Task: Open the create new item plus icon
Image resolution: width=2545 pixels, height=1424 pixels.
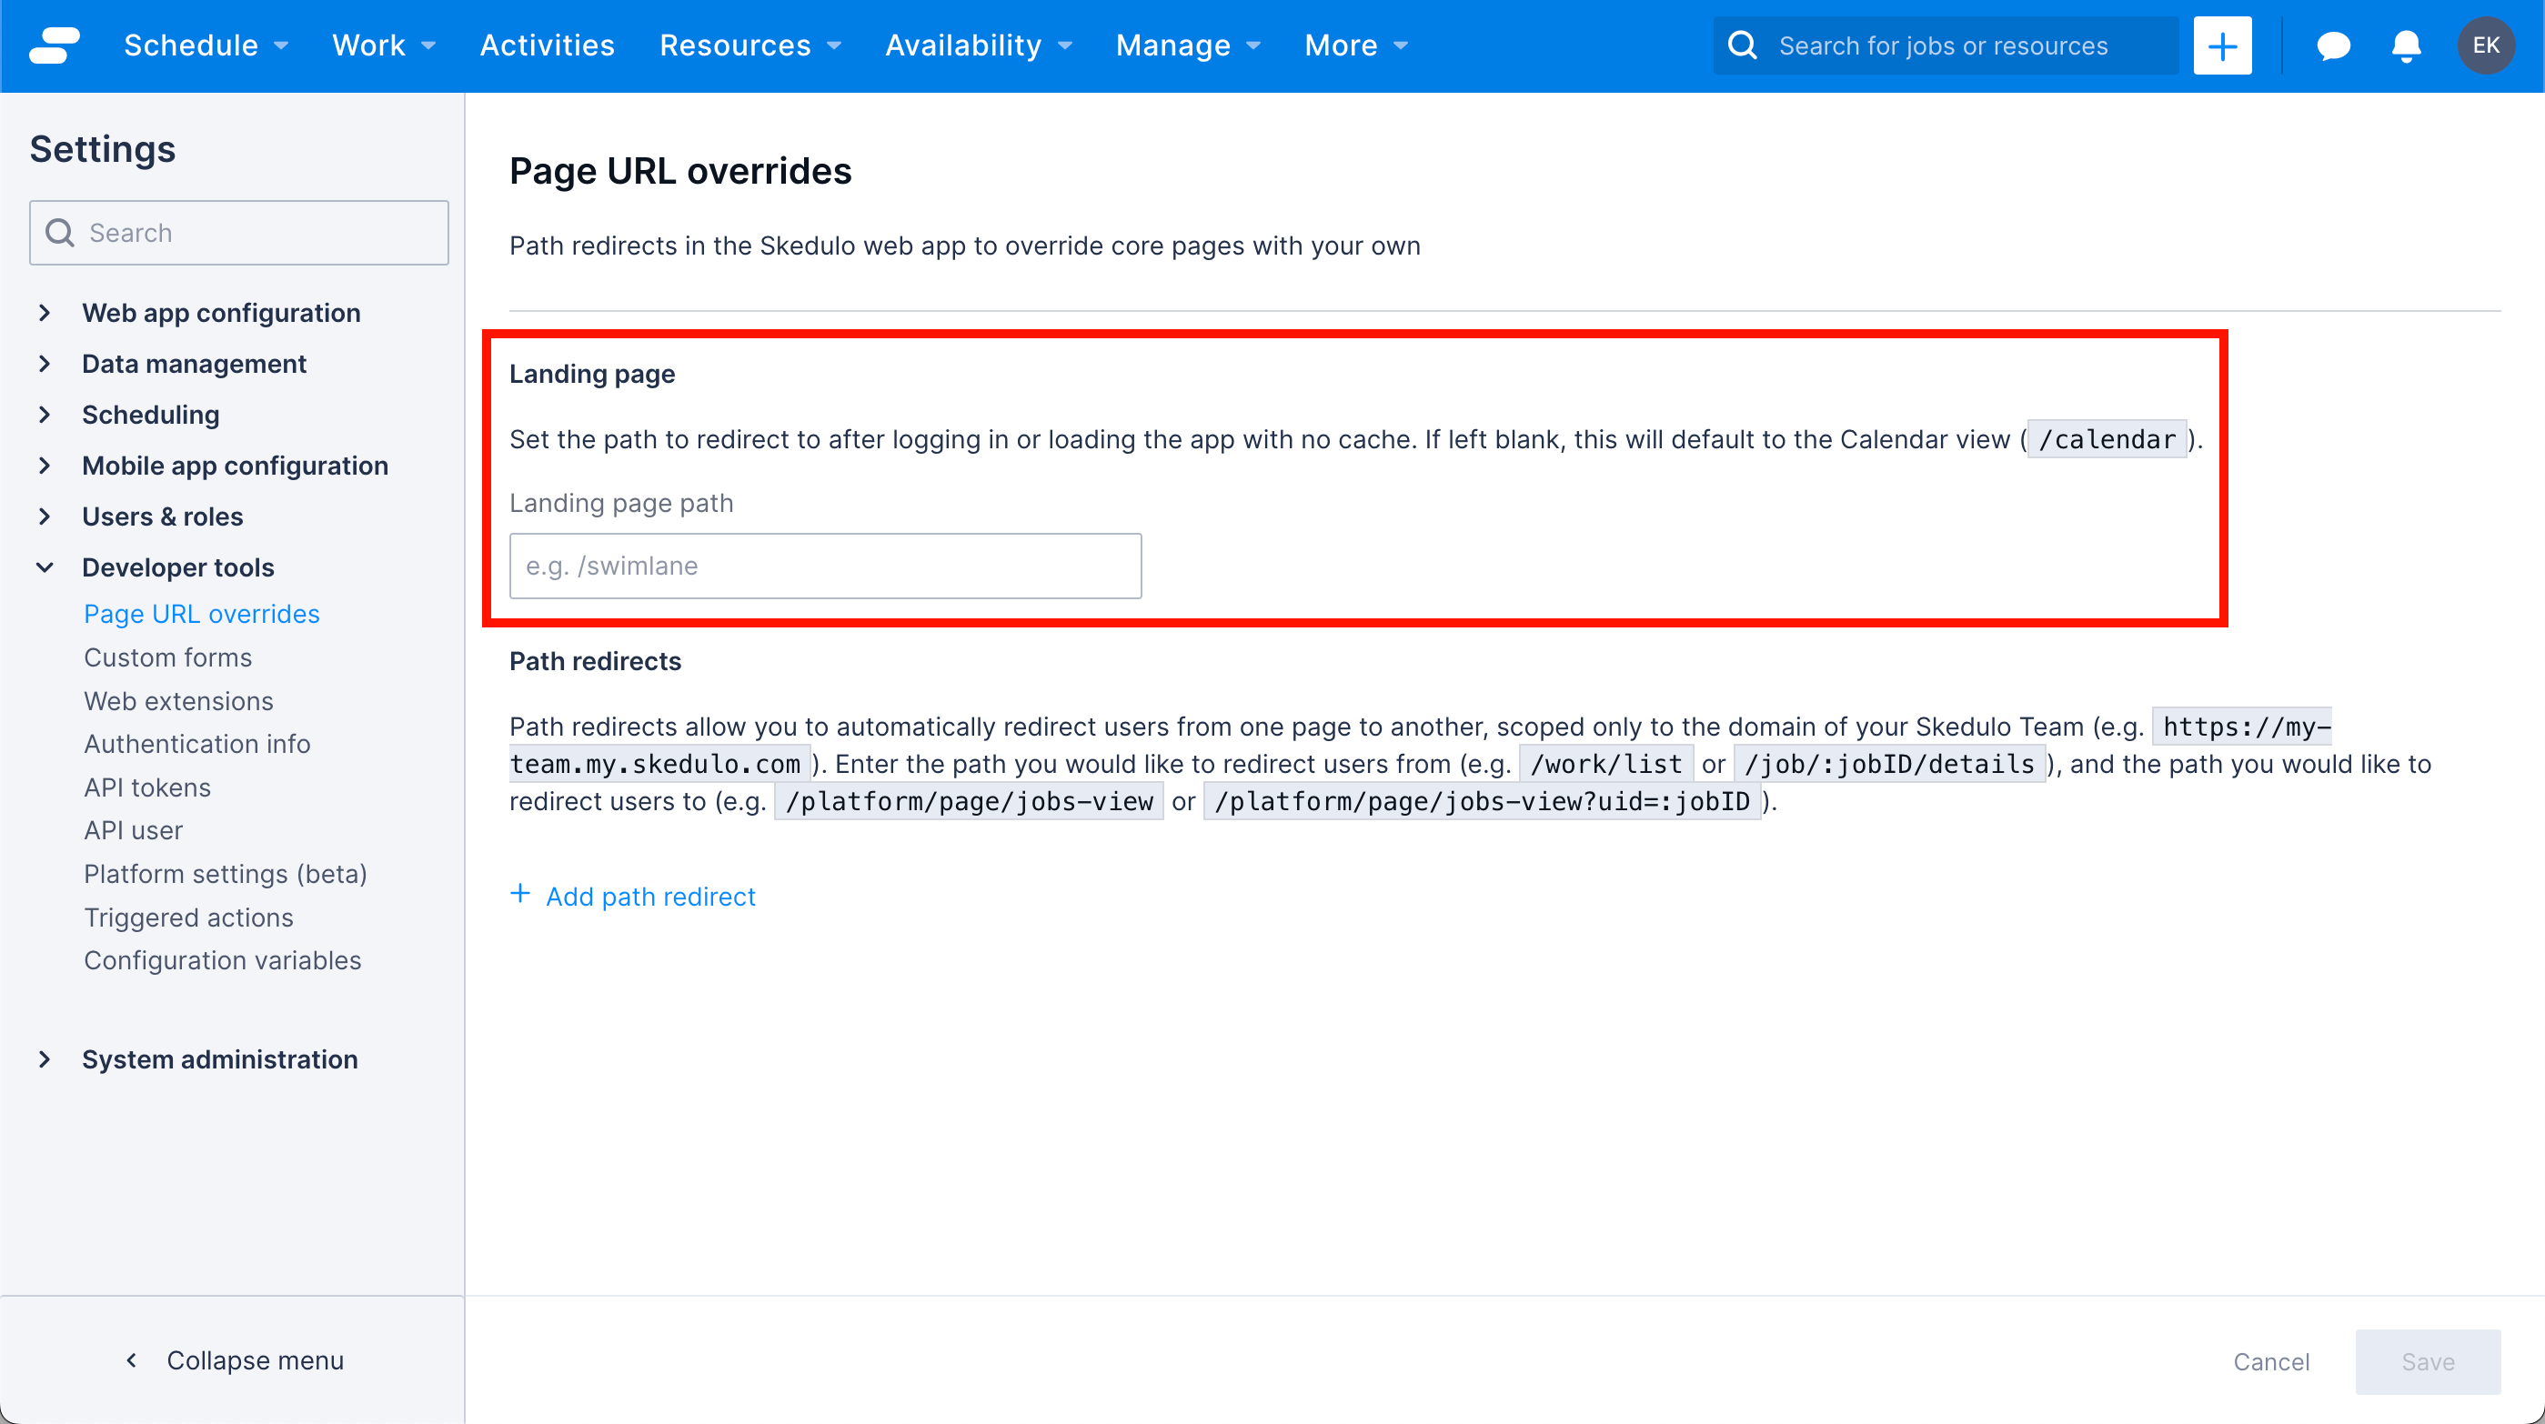Action: [2221, 45]
